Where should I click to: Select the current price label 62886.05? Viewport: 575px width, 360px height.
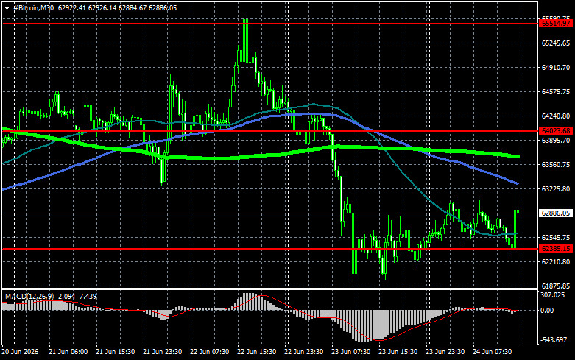tap(556, 213)
